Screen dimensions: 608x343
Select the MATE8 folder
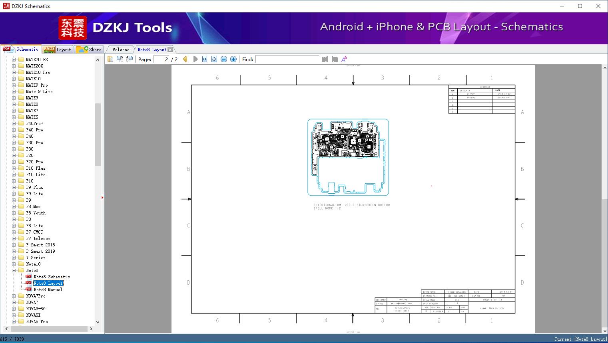[x=32, y=104]
